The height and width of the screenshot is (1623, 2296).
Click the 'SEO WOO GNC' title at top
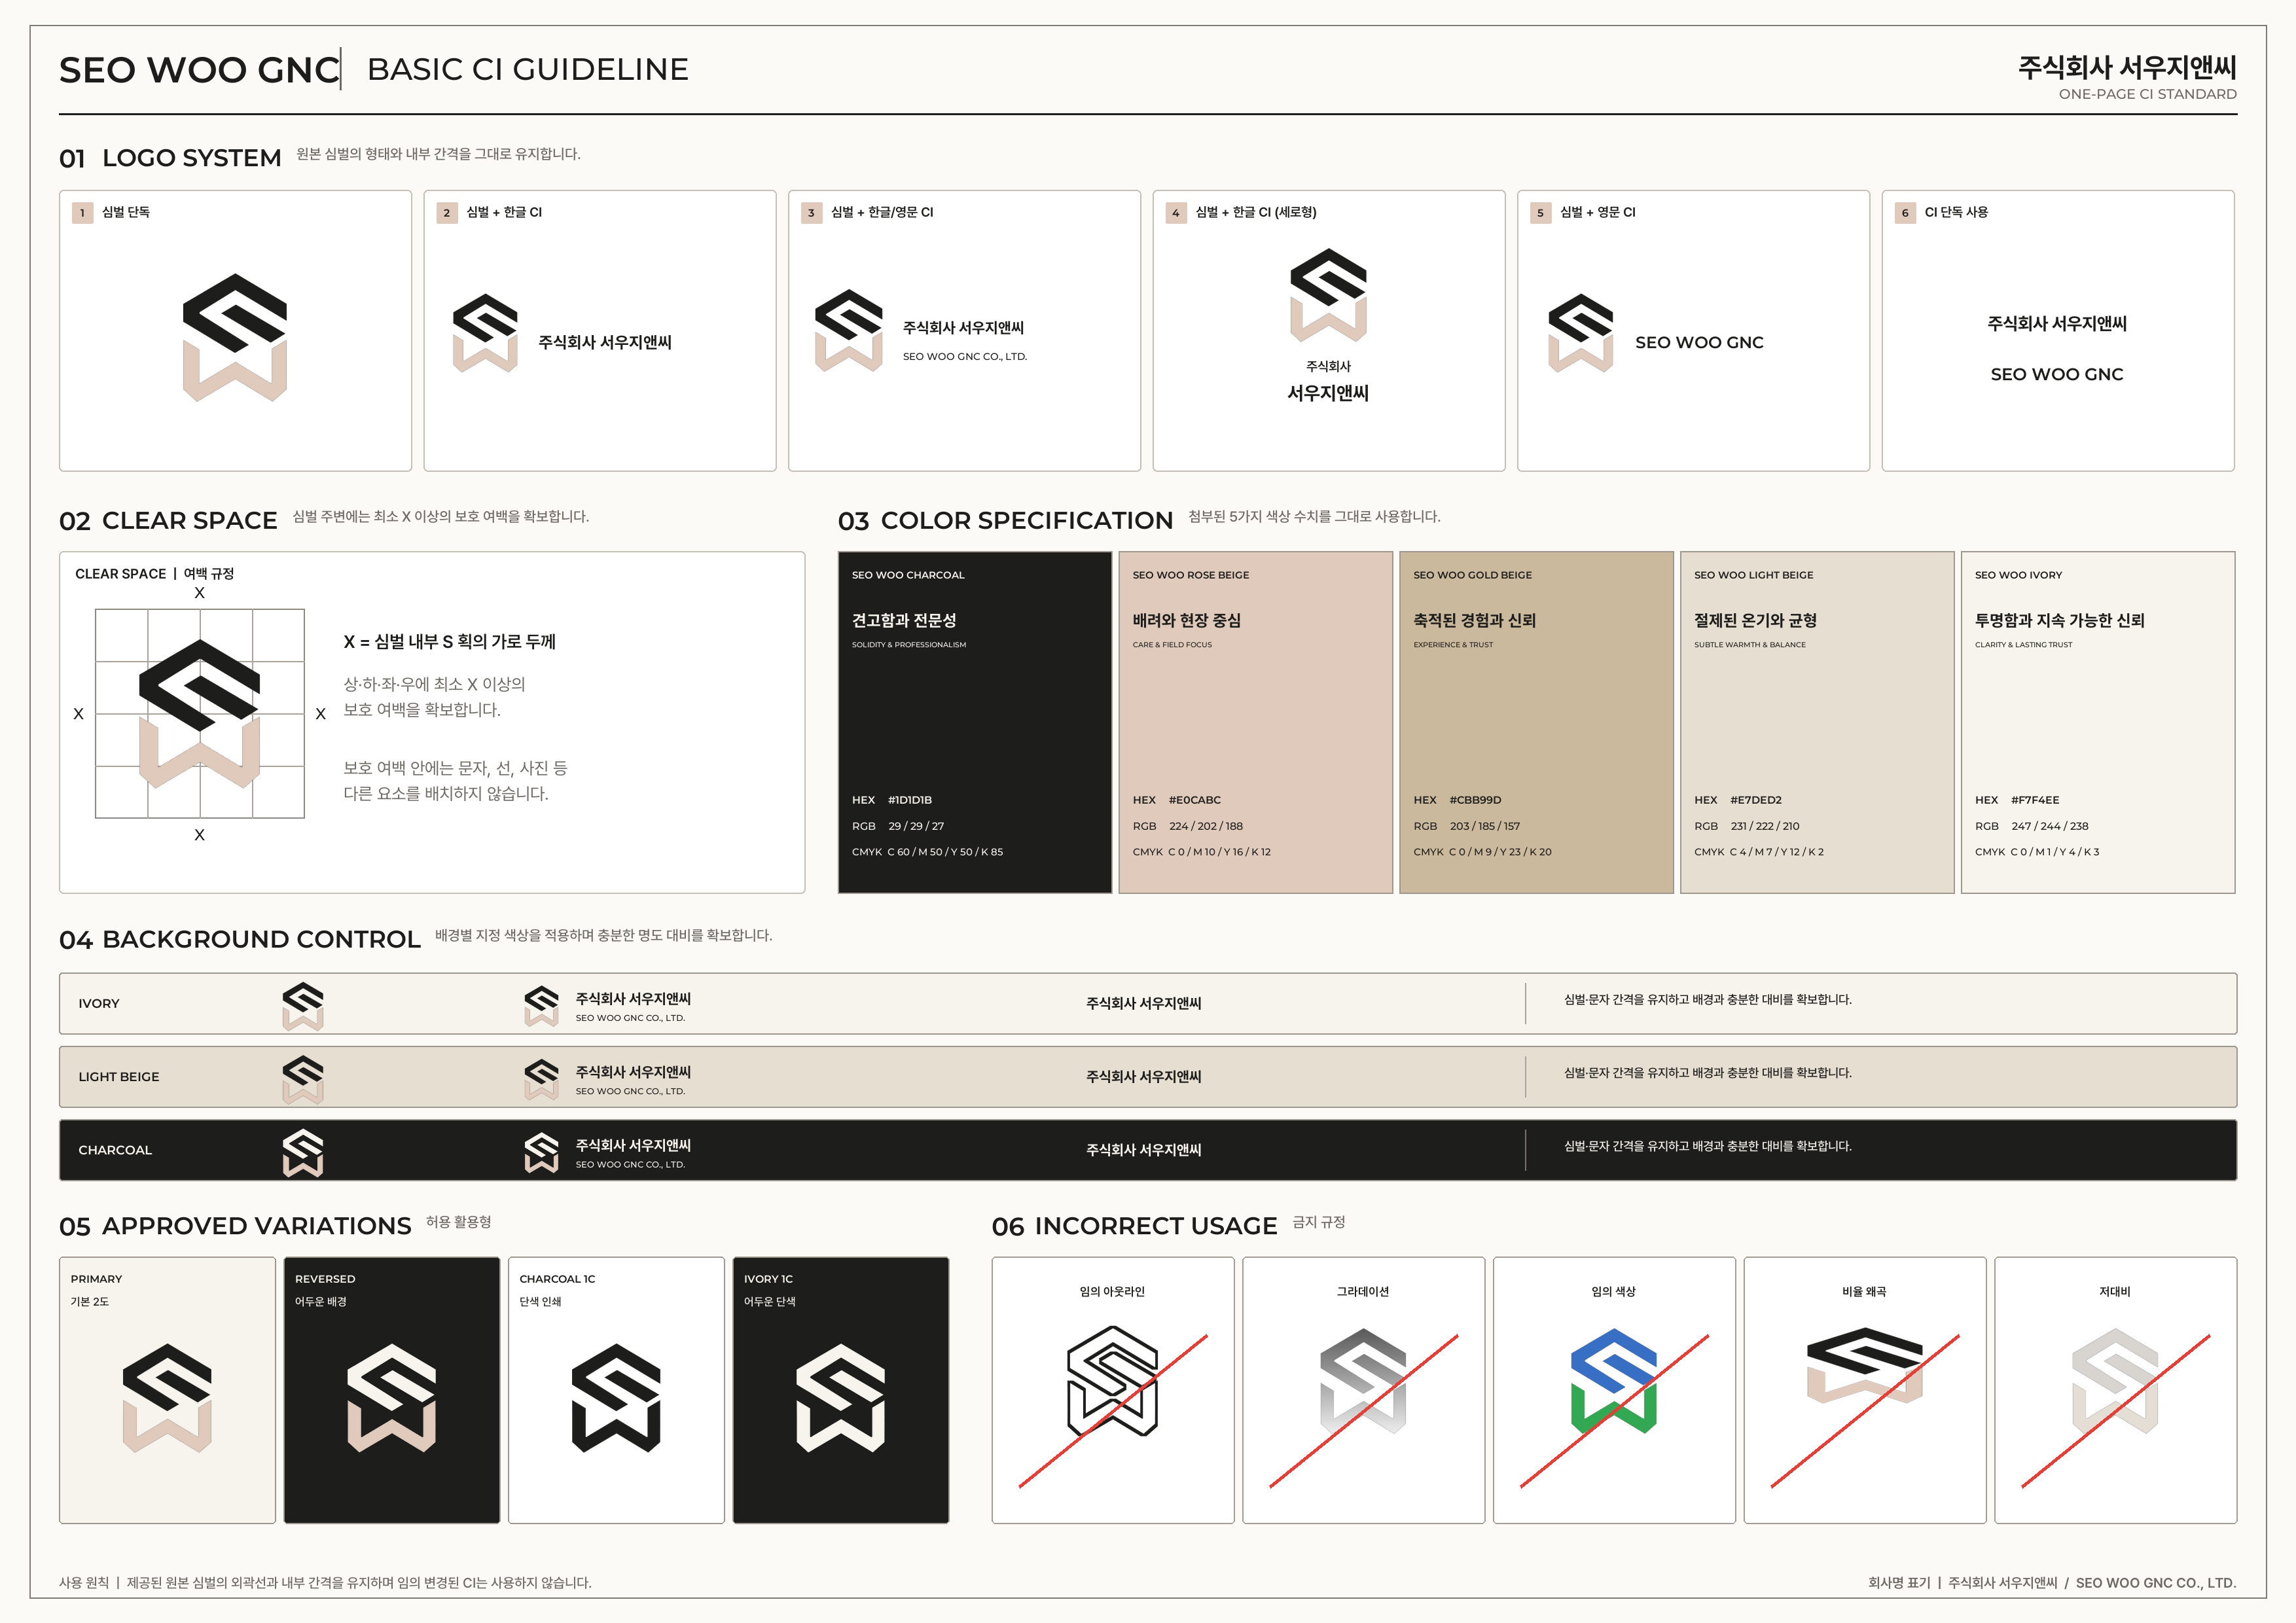199,70
